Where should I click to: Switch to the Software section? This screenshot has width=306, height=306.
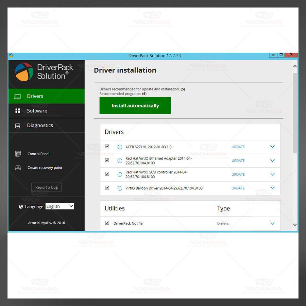pyautogui.click(x=47, y=111)
